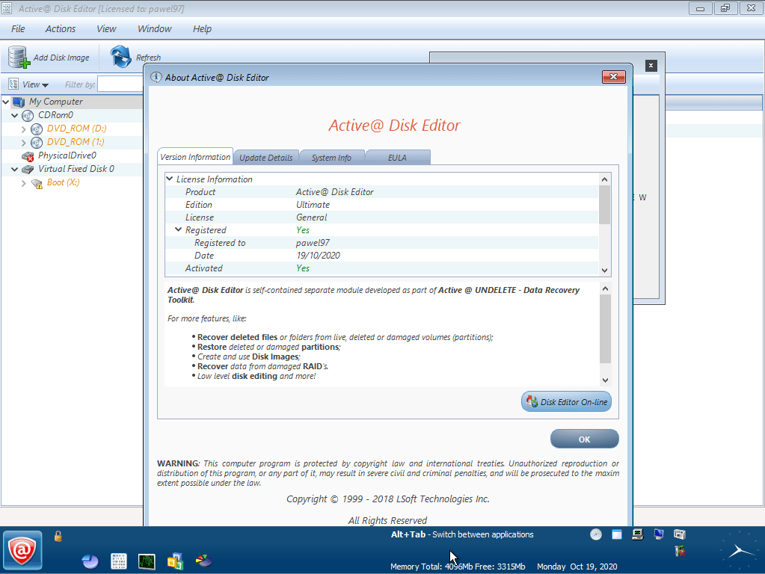Screen dimensions: 765x574
Task: Open the hex grid taskbar application
Action: click(119, 561)
